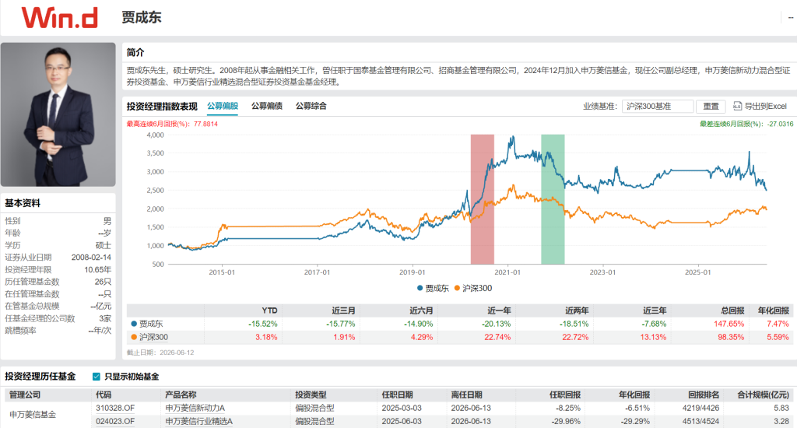Click the 贾成东 page title
This screenshot has height=428, width=797.
coord(142,17)
